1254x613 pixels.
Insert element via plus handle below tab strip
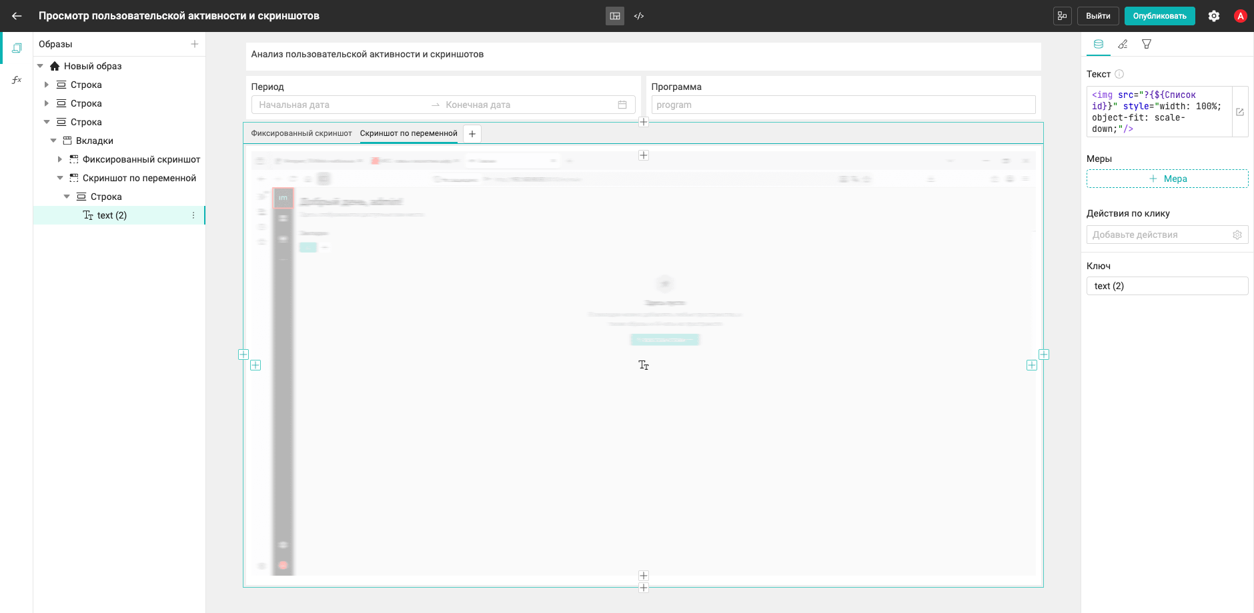tap(644, 155)
